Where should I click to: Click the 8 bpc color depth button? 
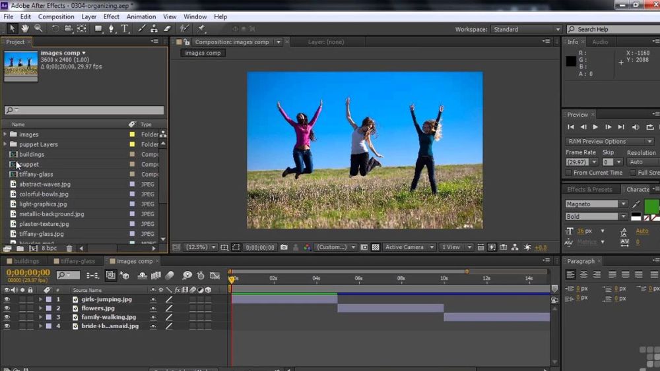pos(49,248)
